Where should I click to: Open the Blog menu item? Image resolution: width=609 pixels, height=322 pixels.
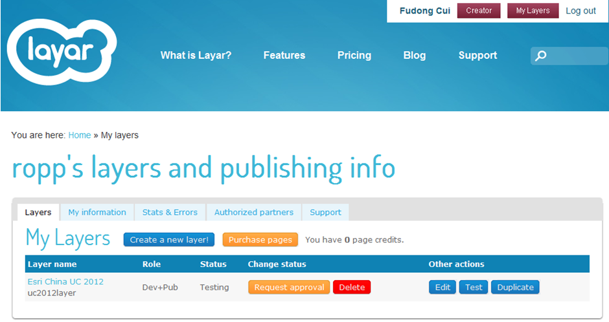(415, 56)
